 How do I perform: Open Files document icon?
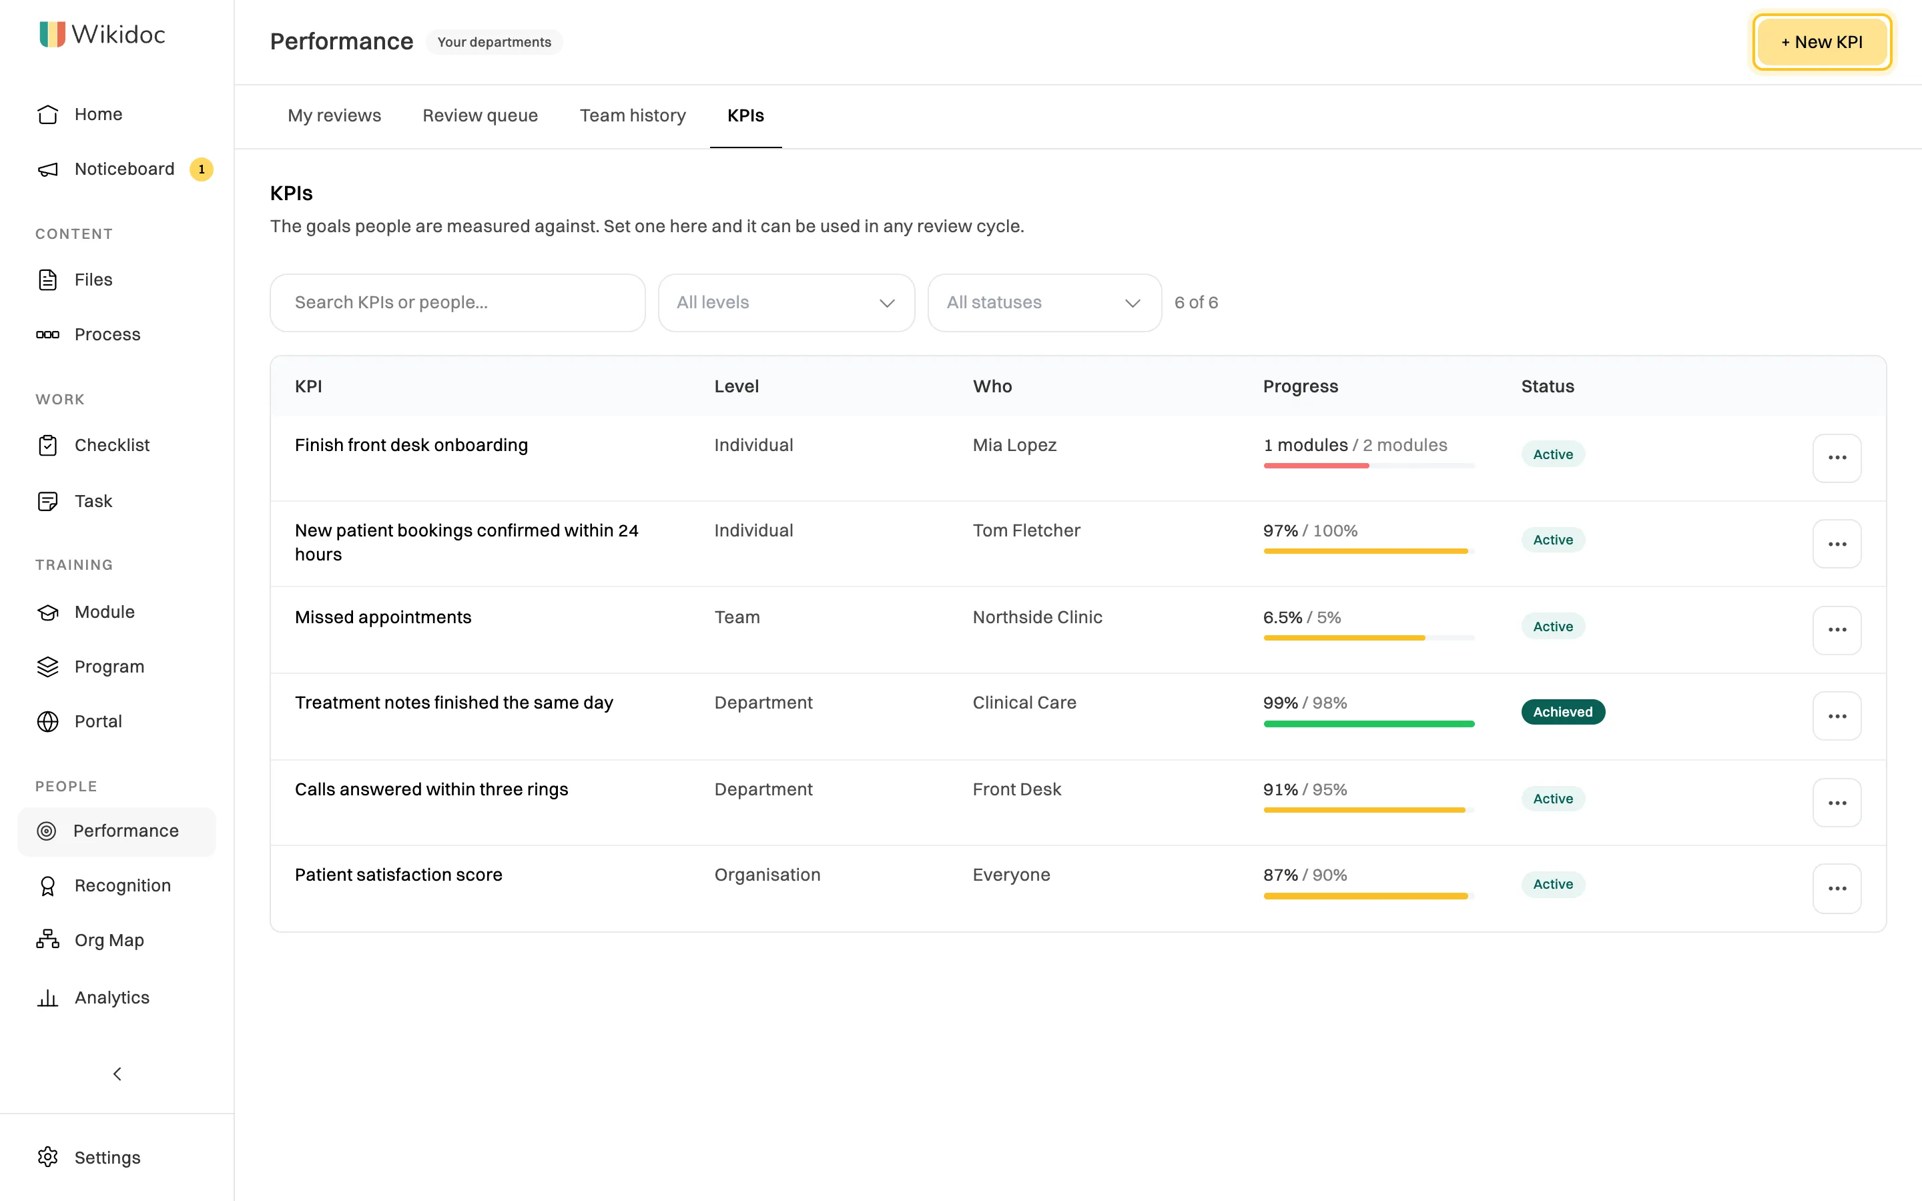(47, 280)
